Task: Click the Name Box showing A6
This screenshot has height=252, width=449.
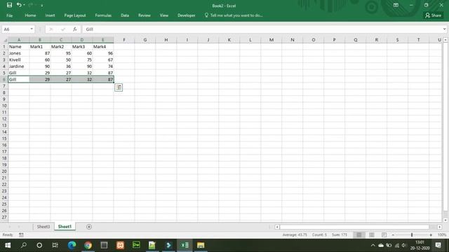Action: click(x=15, y=29)
